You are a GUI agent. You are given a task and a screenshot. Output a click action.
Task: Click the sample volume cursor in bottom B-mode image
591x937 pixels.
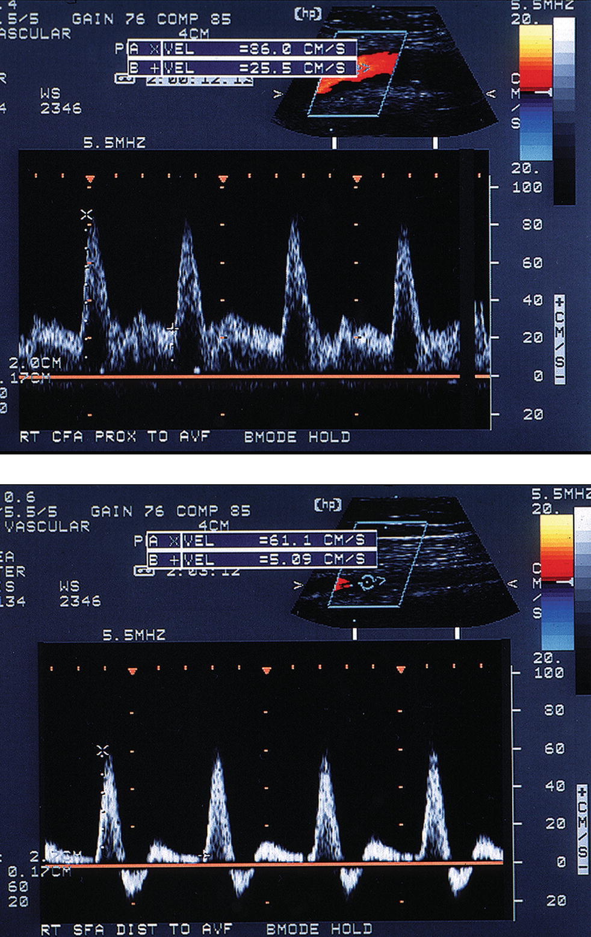(365, 582)
